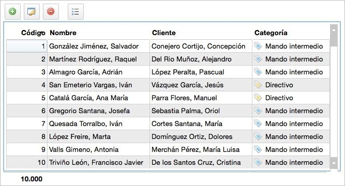345x186 pixels.
Task: Open the list view options button
Action: point(76,12)
